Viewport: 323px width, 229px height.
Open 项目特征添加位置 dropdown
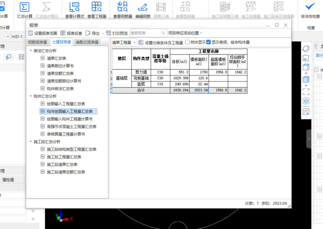pos(185,33)
